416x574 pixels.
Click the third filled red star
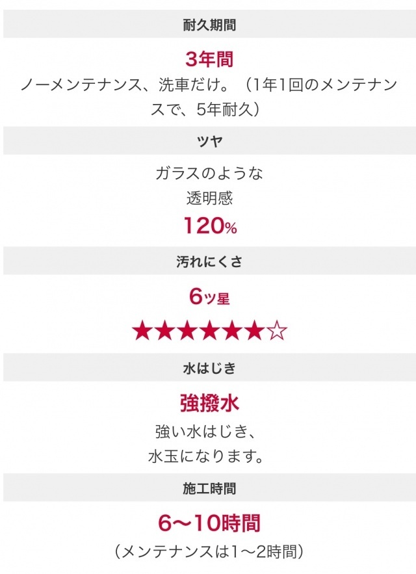[187, 332]
